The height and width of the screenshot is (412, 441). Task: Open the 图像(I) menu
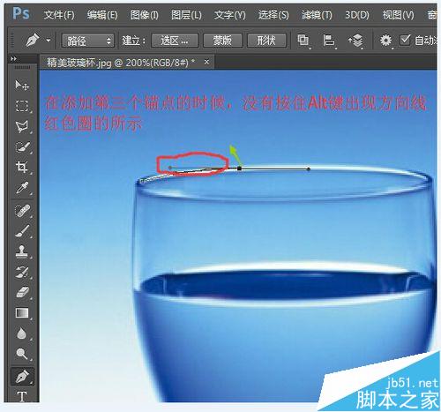tap(144, 14)
